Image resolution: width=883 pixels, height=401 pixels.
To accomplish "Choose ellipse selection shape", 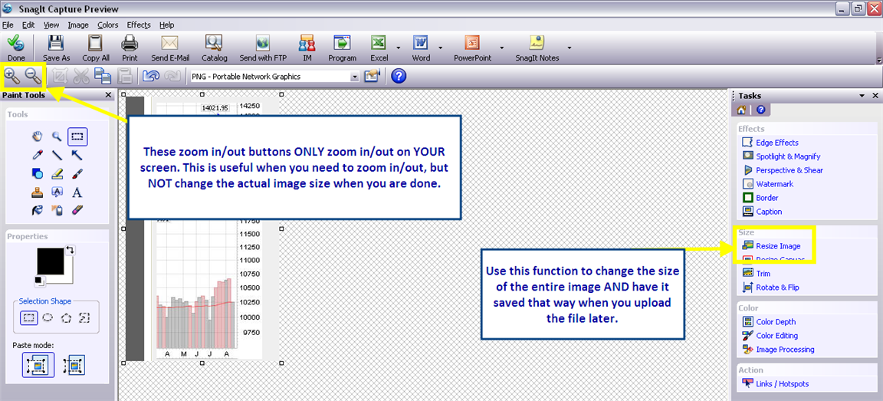I will click(48, 317).
